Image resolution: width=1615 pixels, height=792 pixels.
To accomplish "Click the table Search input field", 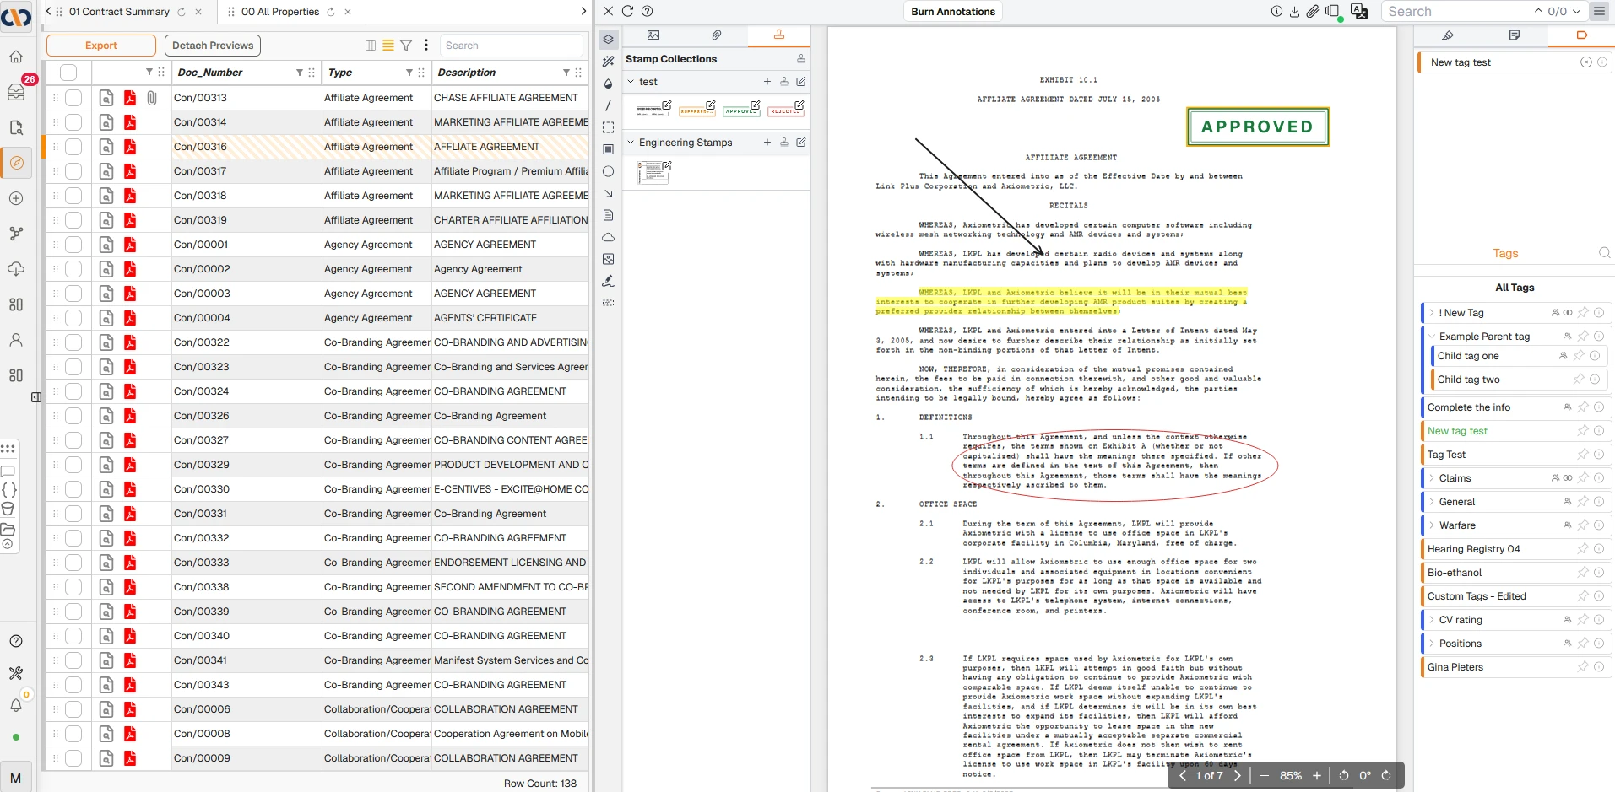I will [x=511, y=46].
